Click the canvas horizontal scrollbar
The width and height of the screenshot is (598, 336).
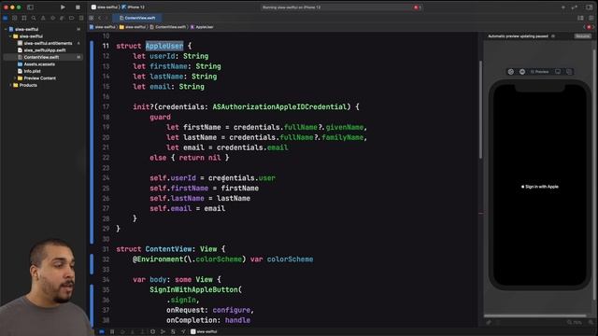click(x=534, y=315)
